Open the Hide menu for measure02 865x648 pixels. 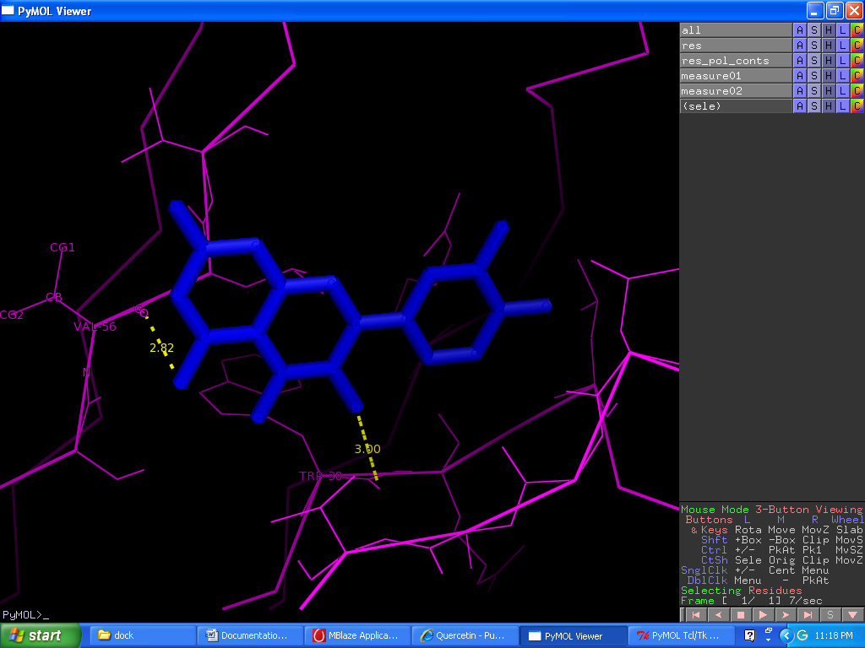click(828, 91)
